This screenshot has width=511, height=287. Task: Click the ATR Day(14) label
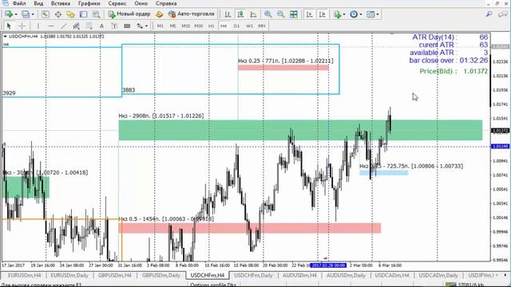click(434, 37)
